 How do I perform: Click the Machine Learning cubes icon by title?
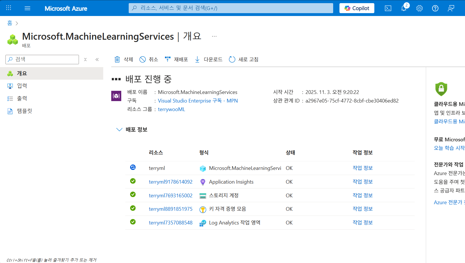[x=13, y=40]
